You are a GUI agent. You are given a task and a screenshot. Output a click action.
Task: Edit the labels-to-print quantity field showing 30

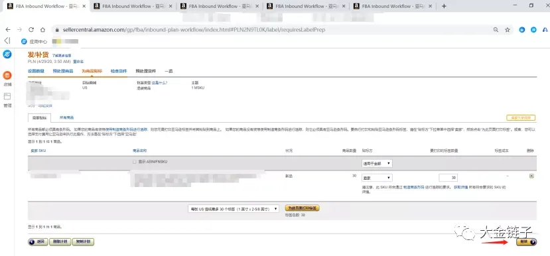pos(448,178)
